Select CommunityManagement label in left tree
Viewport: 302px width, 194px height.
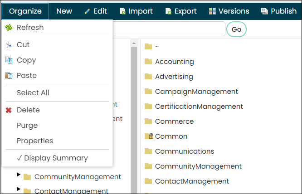[78, 177]
